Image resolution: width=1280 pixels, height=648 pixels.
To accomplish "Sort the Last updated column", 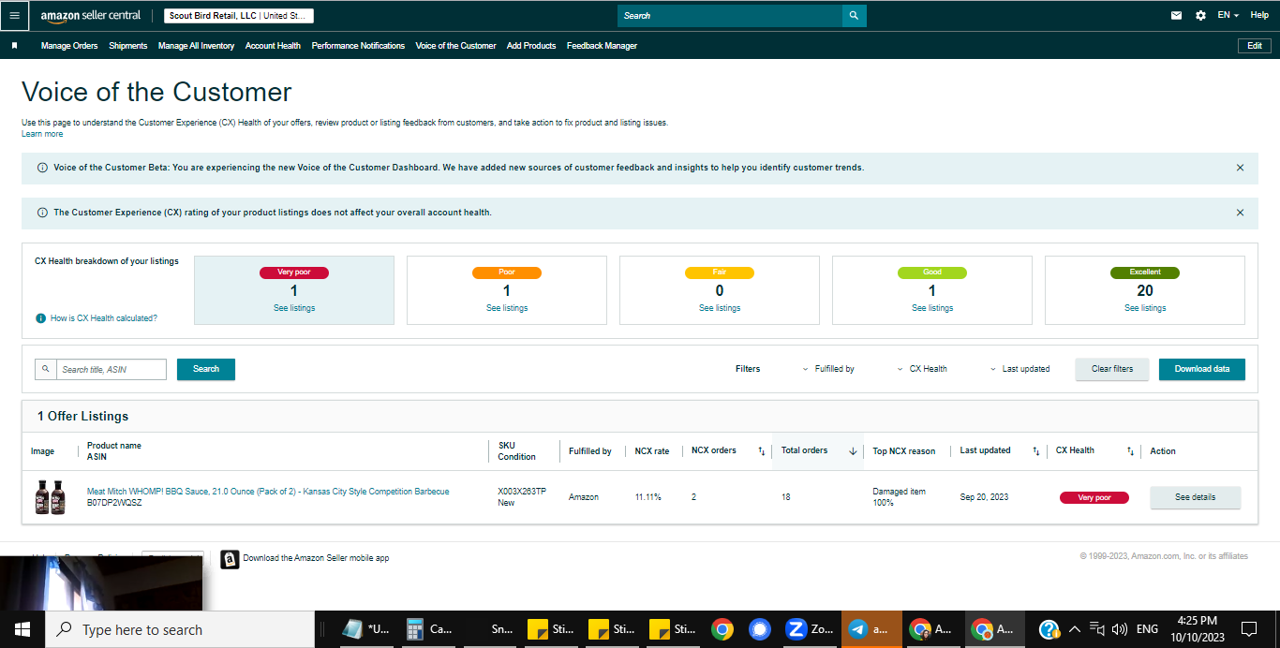I will tap(1035, 451).
